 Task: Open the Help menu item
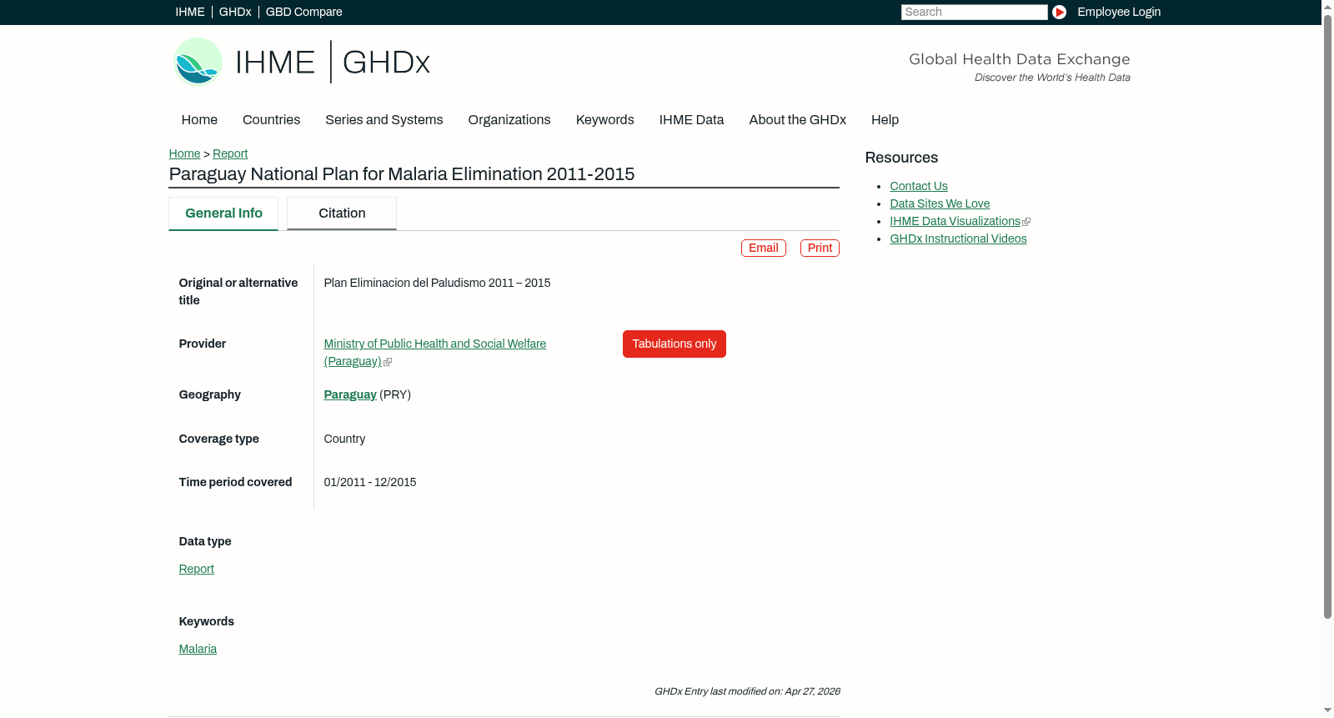tap(885, 120)
